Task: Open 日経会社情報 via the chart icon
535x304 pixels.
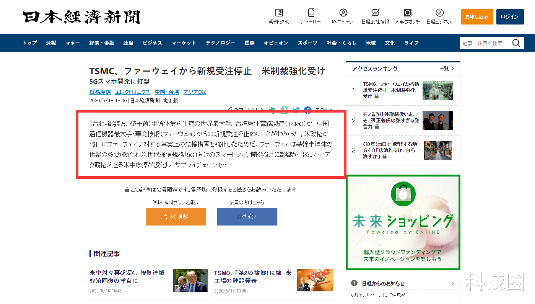Action: tap(376, 17)
